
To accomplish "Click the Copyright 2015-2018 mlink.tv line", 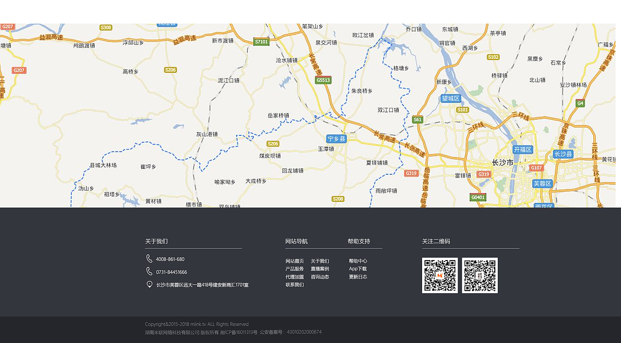I will click(196, 324).
